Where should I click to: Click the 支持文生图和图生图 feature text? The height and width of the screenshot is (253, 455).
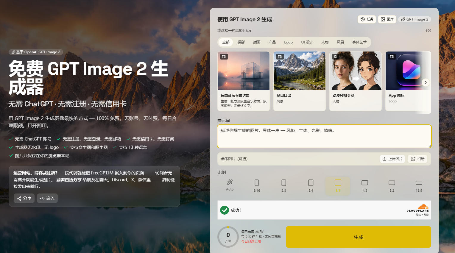[x=89, y=147]
